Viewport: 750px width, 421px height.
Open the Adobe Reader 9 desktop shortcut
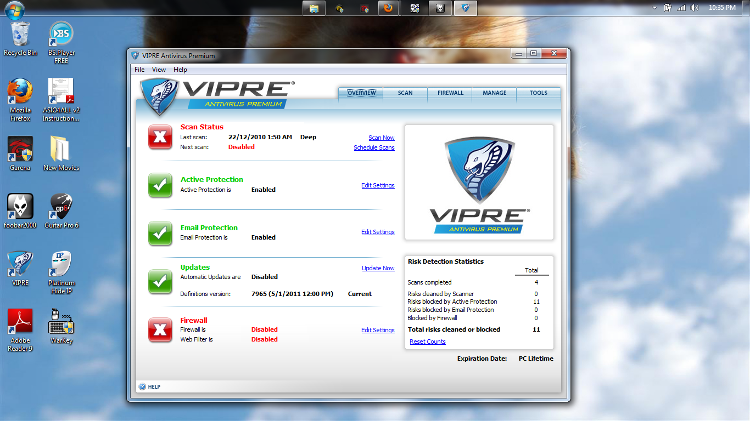pyautogui.click(x=20, y=330)
